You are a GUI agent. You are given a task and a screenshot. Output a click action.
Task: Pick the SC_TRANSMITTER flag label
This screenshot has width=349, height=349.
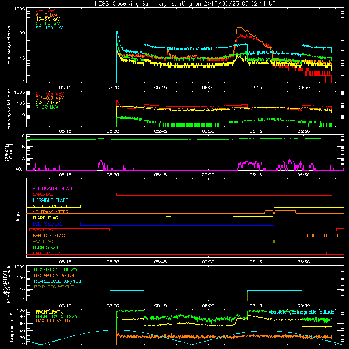click(x=50, y=212)
